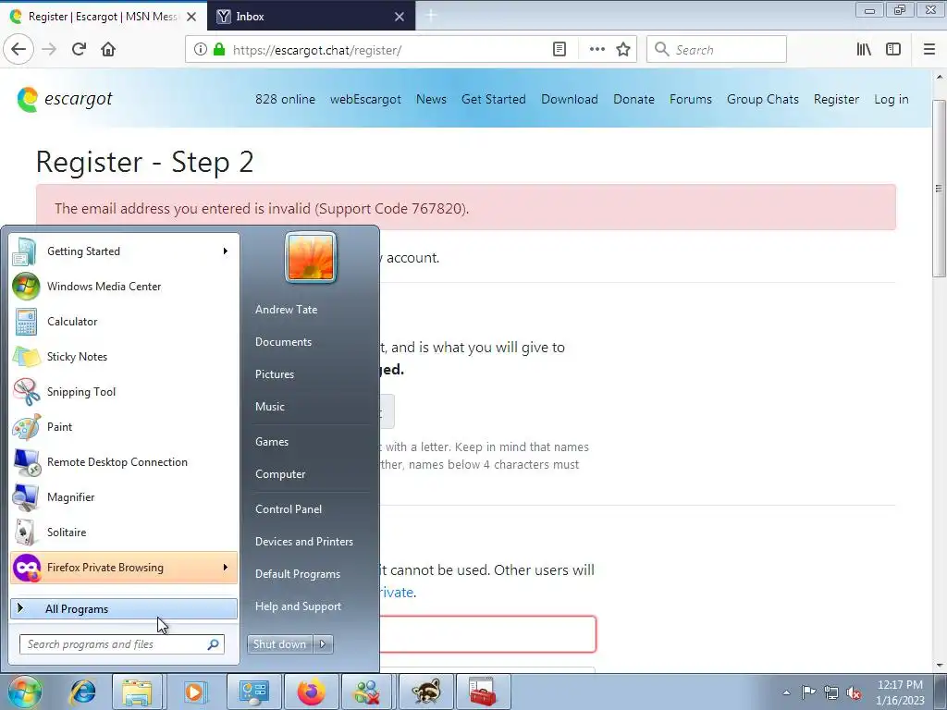947x710 pixels.
Task: Go to Get Started page
Action: tap(494, 99)
